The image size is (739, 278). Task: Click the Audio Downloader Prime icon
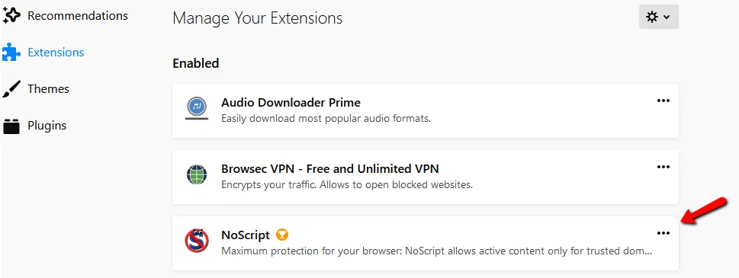pyautogui.click(x=197, y=109)
